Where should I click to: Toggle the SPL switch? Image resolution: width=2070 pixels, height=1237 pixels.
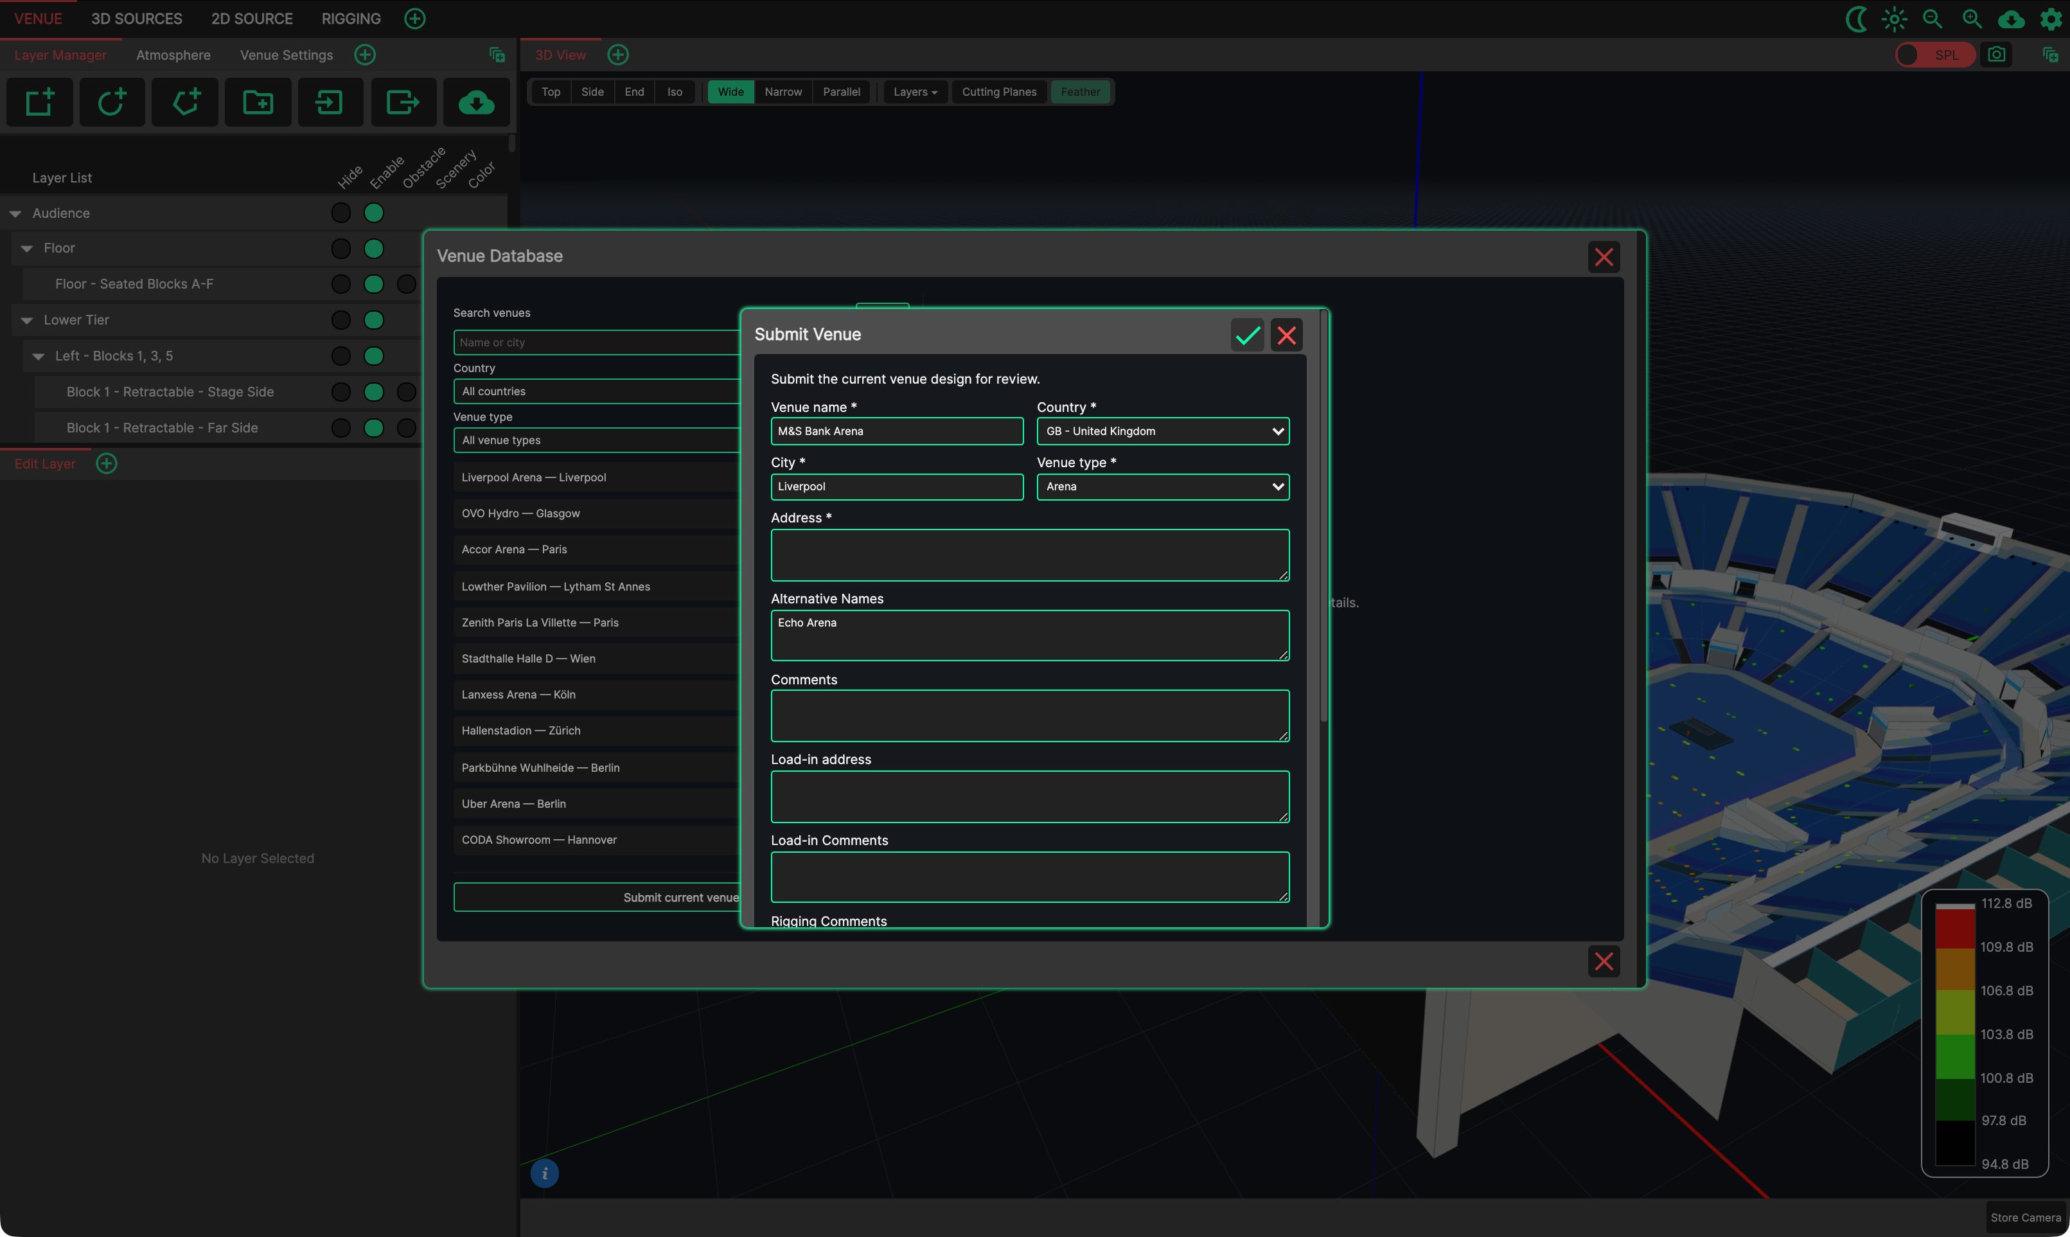tap(1935, 55)
